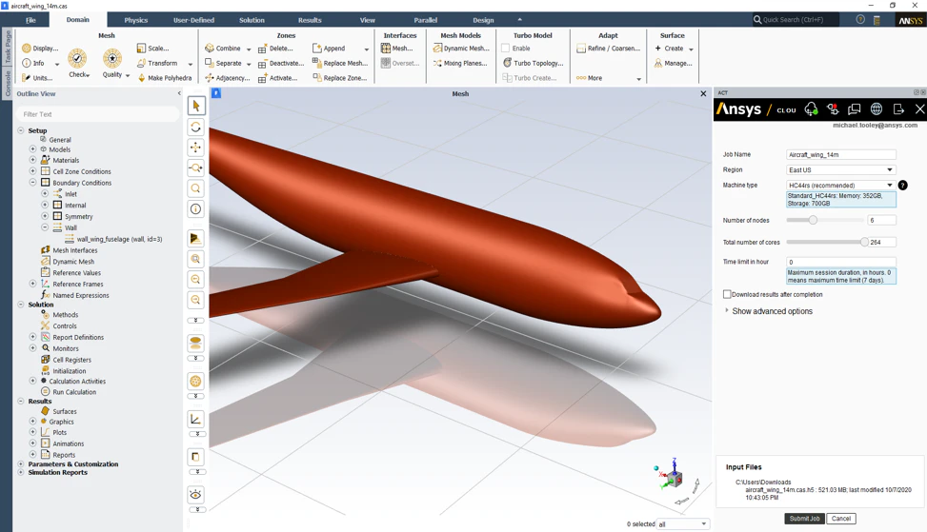
Task: Click Make Polyhedra
Action: pyautogui.click(x=165, y=78)
